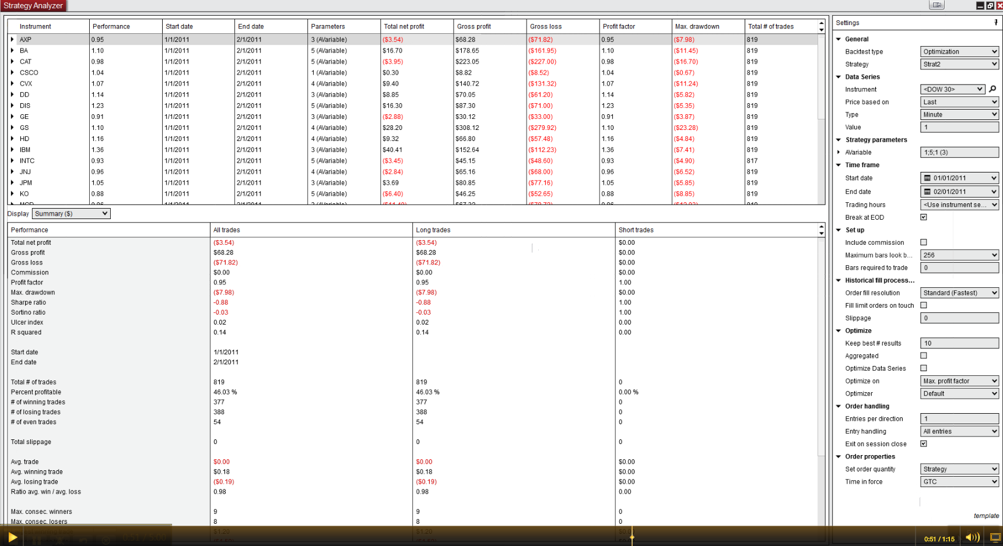The height and width of the screenshot is (546, 1003).
Task: Enable the Aggregated checkbox
Action: point(924,355)
